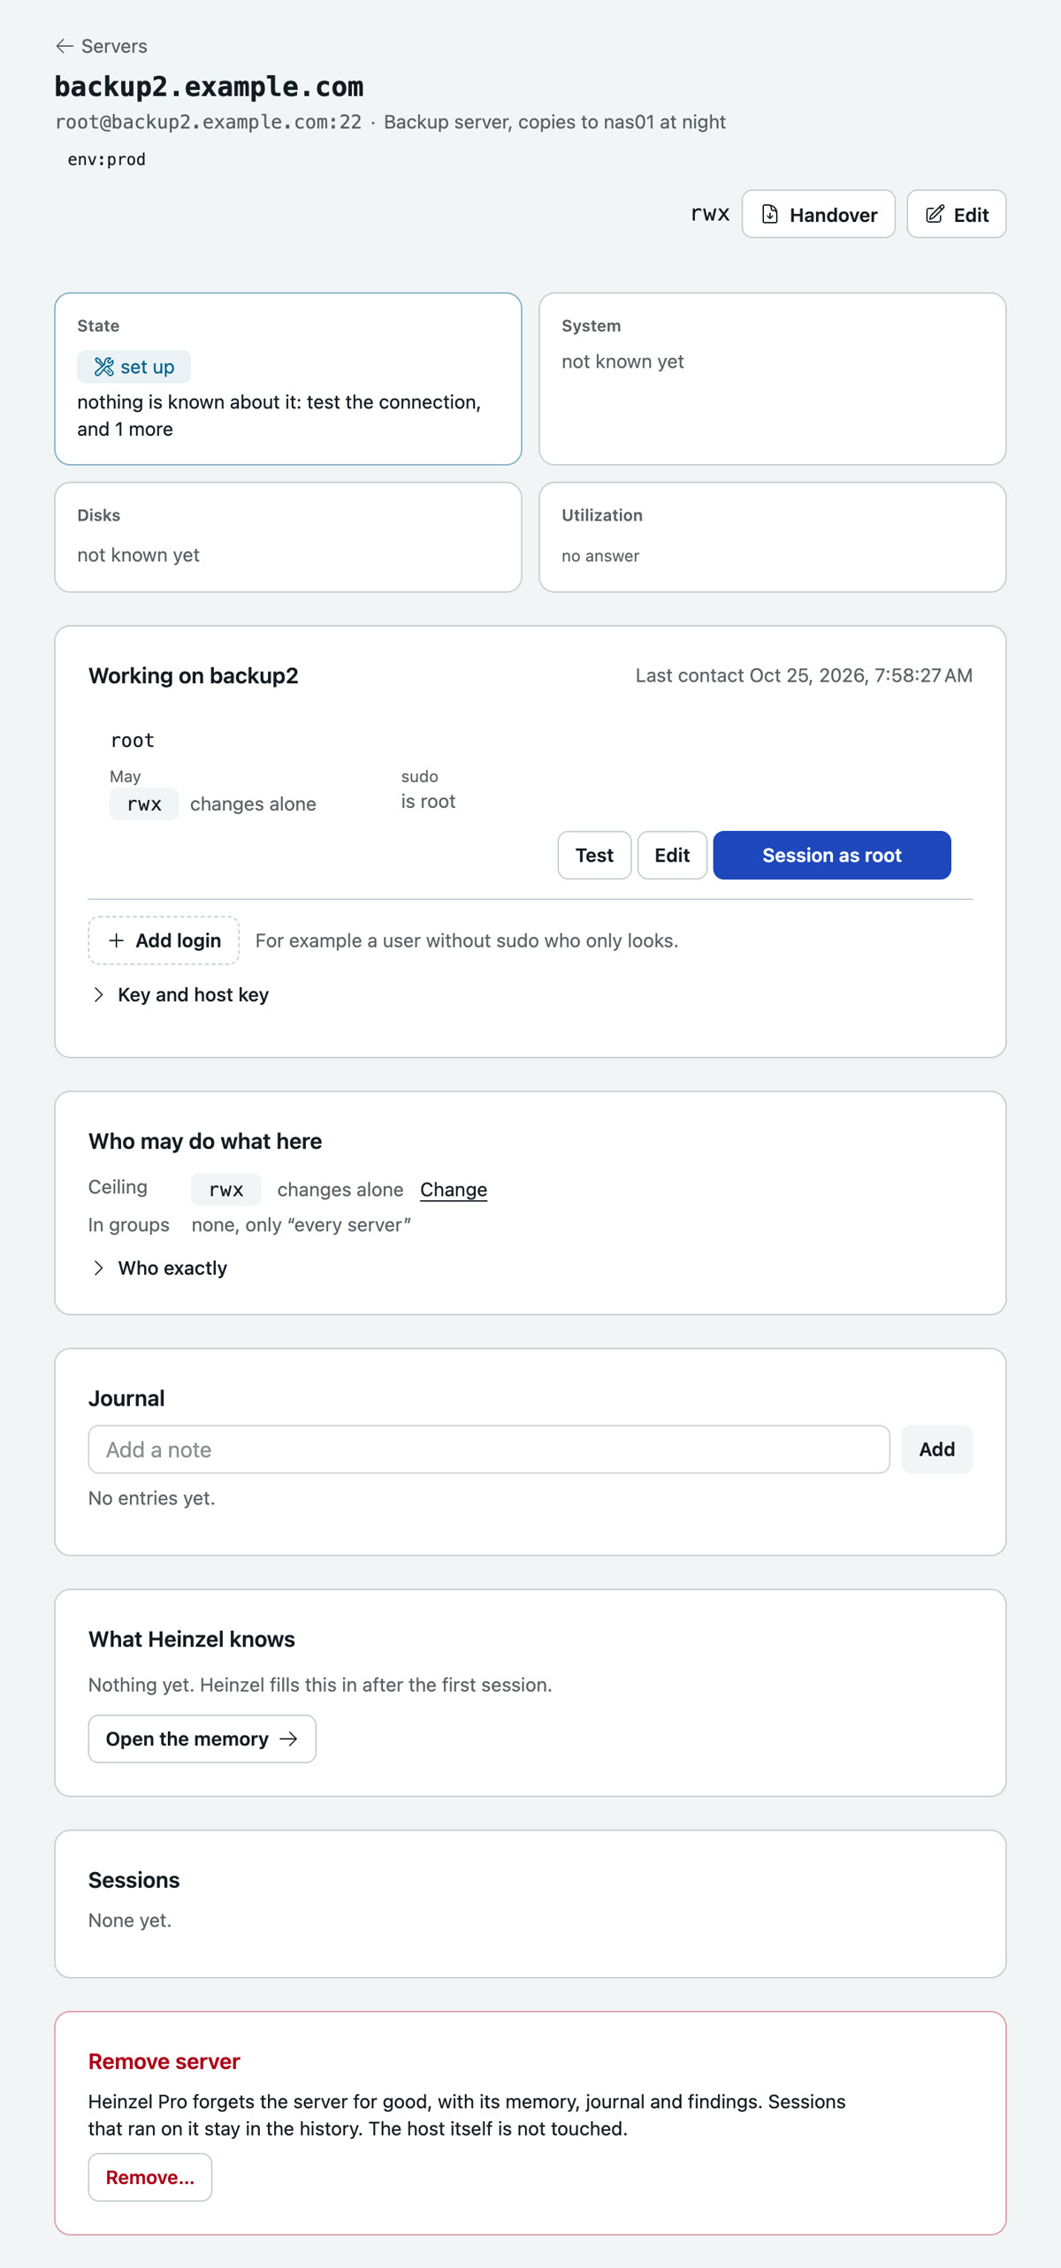The image size is (1061, 2268).
Task: Start Session as root
Action: (832, 855)
